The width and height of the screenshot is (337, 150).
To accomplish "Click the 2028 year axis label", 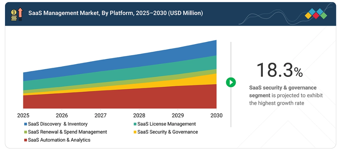I will click(x=139, y=115).
